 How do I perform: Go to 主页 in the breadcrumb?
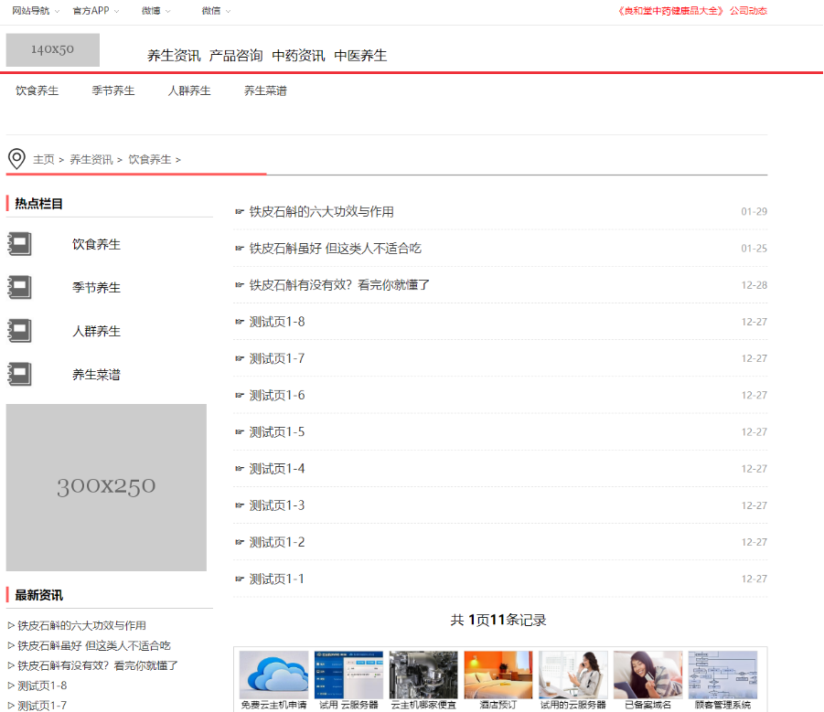pos(44,159)
